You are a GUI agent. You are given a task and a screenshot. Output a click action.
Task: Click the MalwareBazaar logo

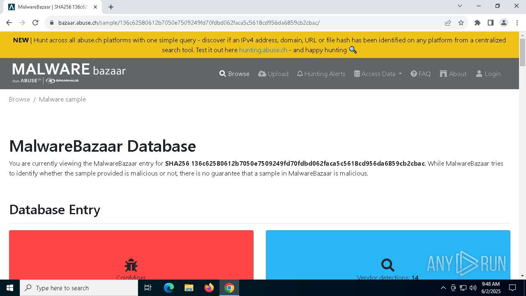(x=69, y=73)
